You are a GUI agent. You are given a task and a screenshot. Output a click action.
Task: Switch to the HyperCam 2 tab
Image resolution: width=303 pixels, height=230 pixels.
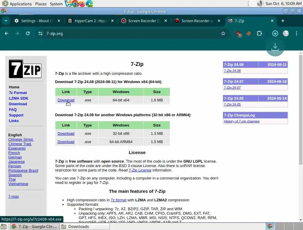tap(91, 21)
